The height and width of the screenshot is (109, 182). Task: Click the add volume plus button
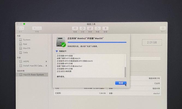[34, 28]
